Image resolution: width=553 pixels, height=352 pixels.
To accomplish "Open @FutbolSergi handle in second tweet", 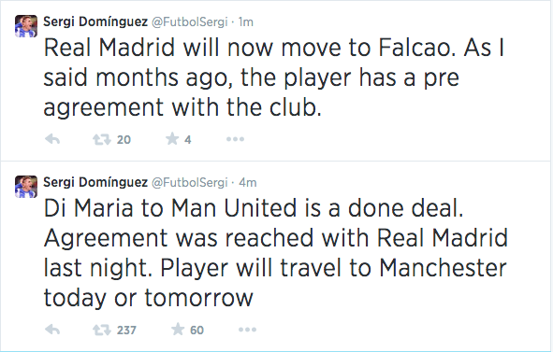I will point(190,182).
